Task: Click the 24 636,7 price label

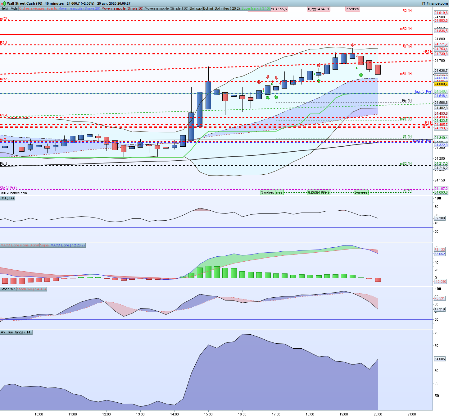Action: pyautogui.click(x=441, y=71)
